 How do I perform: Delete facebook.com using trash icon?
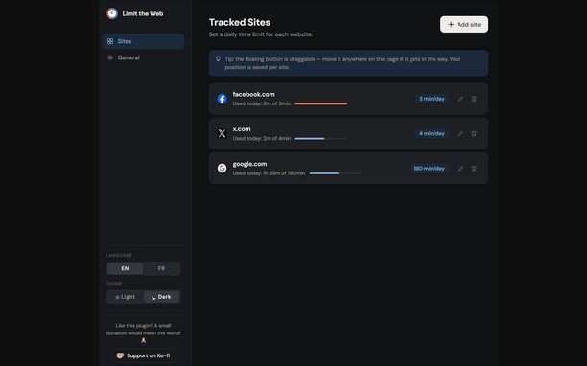pyautogui.click(x=474, y=99)
